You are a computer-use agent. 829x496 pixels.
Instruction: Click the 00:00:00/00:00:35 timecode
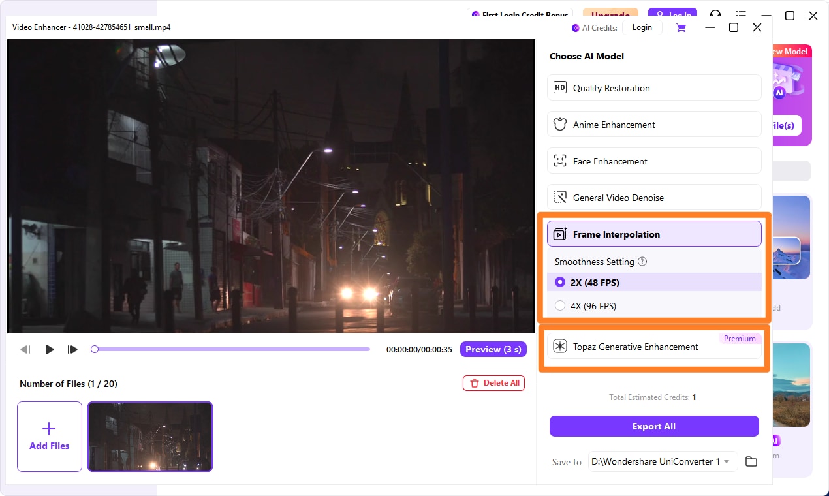click(x=419, y=350)
